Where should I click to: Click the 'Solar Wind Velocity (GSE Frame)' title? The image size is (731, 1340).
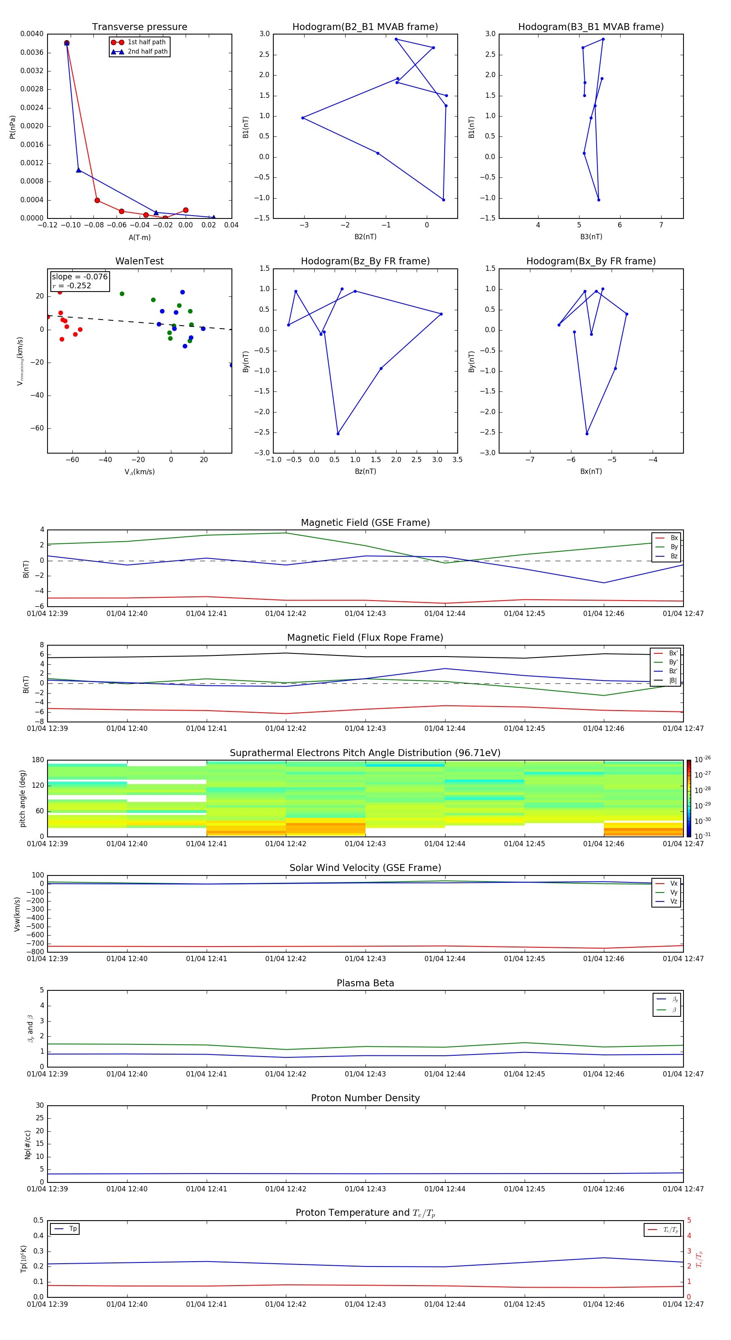[365, 868]
